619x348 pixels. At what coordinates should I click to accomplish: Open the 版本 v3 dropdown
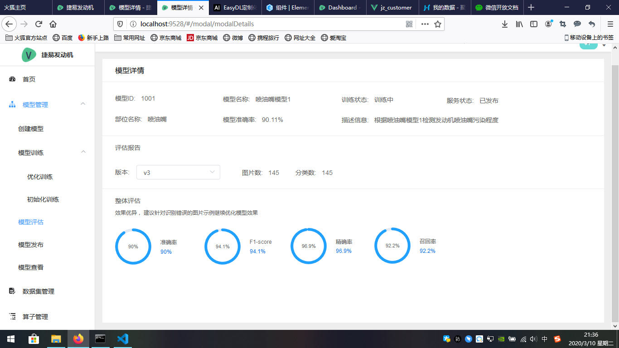[x=178, y=172]
